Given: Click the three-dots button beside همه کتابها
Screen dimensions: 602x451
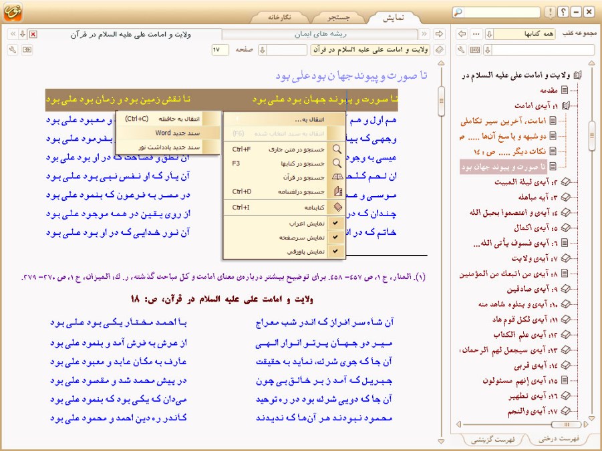Looking at the screenshot, I should pyautogui.click(x=476, y=34).
